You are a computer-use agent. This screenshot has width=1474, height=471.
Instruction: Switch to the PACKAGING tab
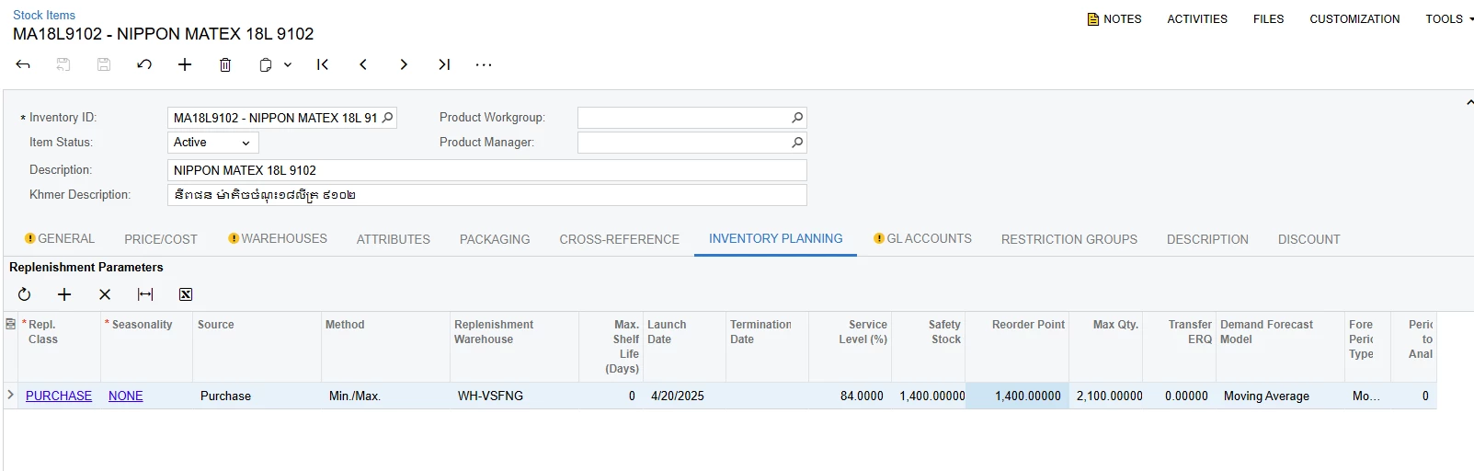(x=495, y=239)
